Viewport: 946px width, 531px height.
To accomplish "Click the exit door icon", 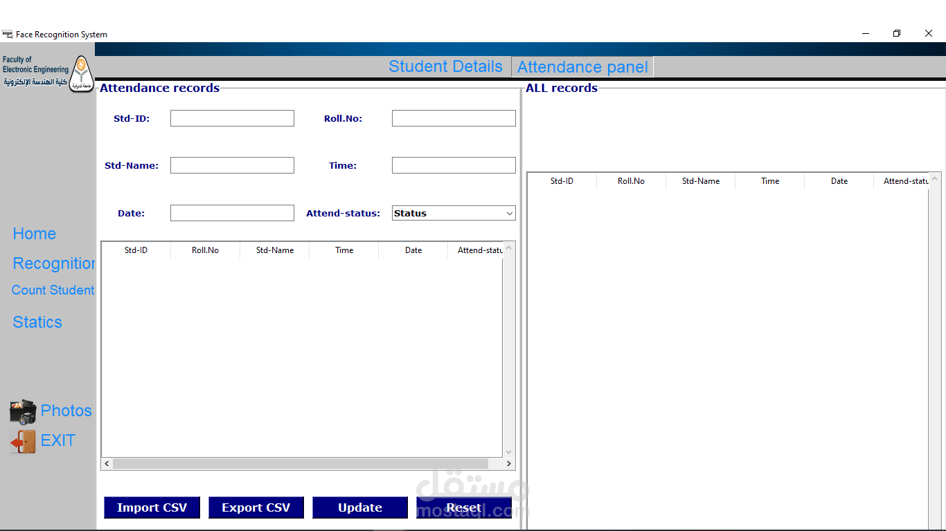I will 23,442.
